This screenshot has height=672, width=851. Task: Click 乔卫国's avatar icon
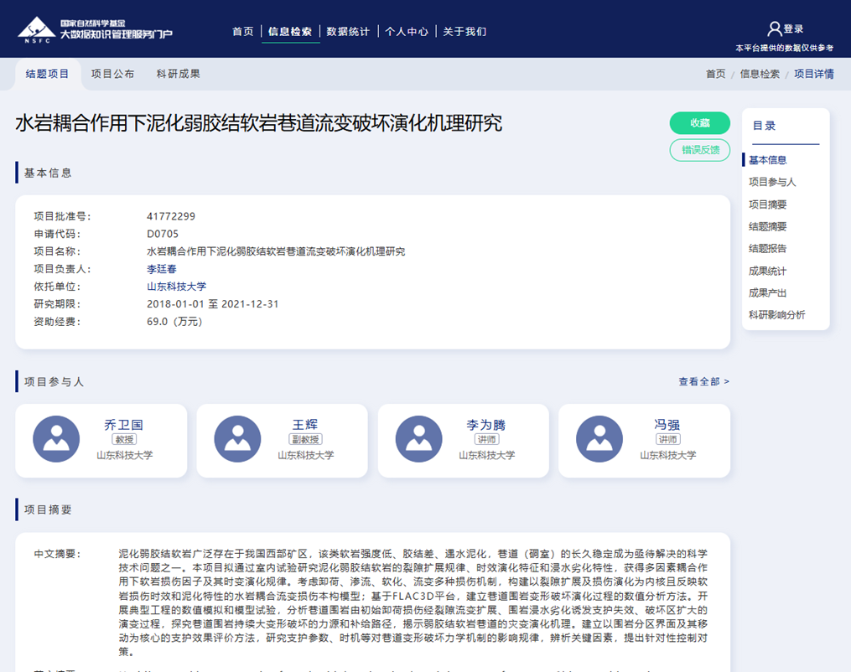tap(55, 439)
